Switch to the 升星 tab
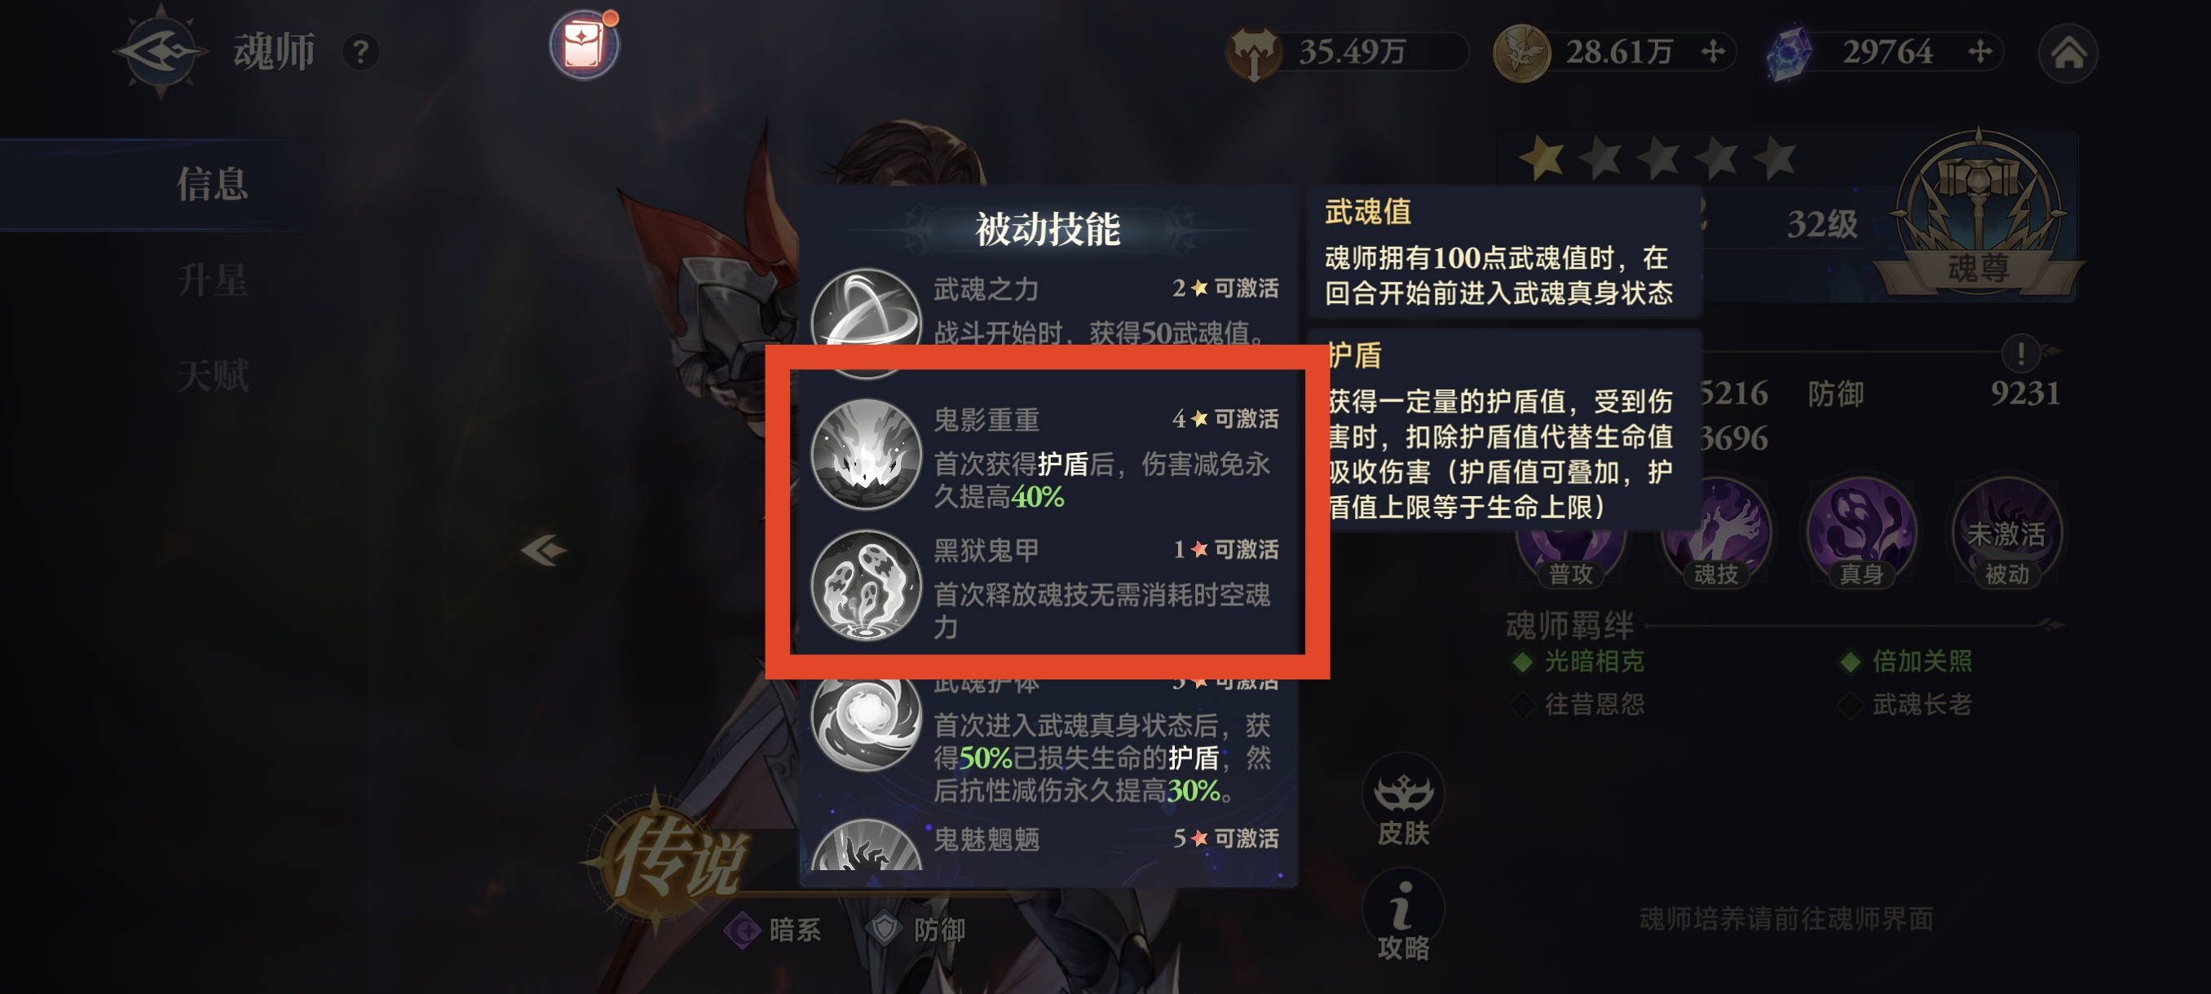 (212, 280)
